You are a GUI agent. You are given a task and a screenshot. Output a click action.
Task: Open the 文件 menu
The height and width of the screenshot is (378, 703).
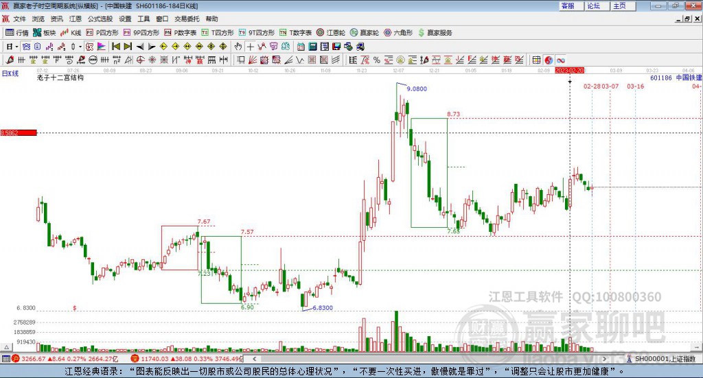coord(20,19)
